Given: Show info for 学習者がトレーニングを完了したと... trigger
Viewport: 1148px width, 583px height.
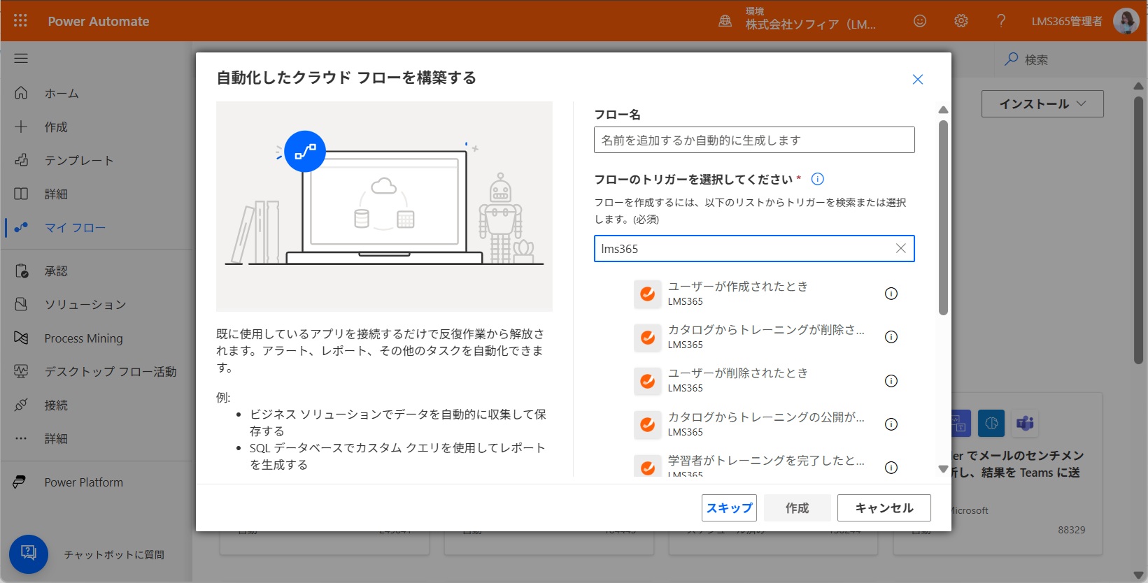Looking at the screenshot, I should coord(891,468).
